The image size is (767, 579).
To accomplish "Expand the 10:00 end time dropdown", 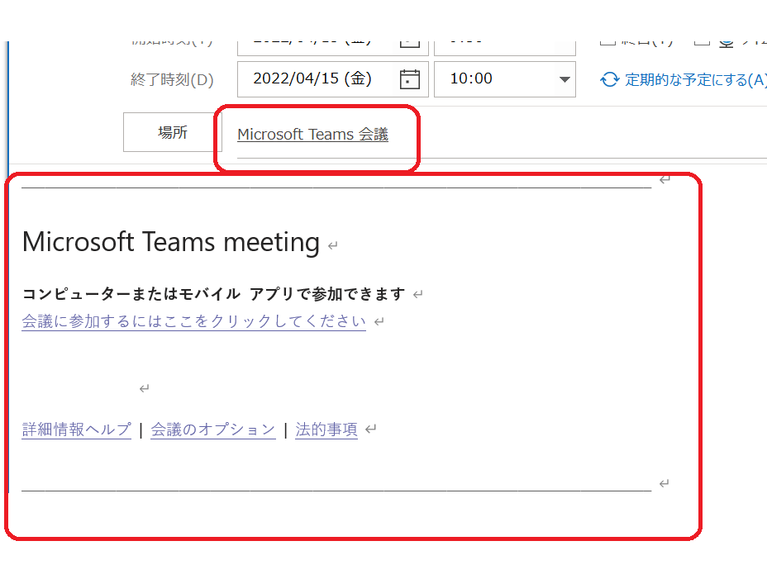I will [565, 79].
